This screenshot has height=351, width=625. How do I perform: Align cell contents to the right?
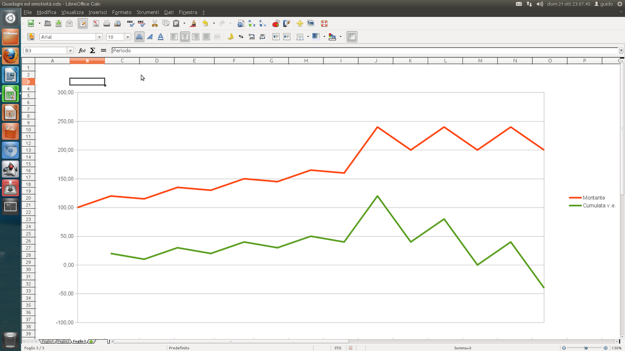point(196,37)
